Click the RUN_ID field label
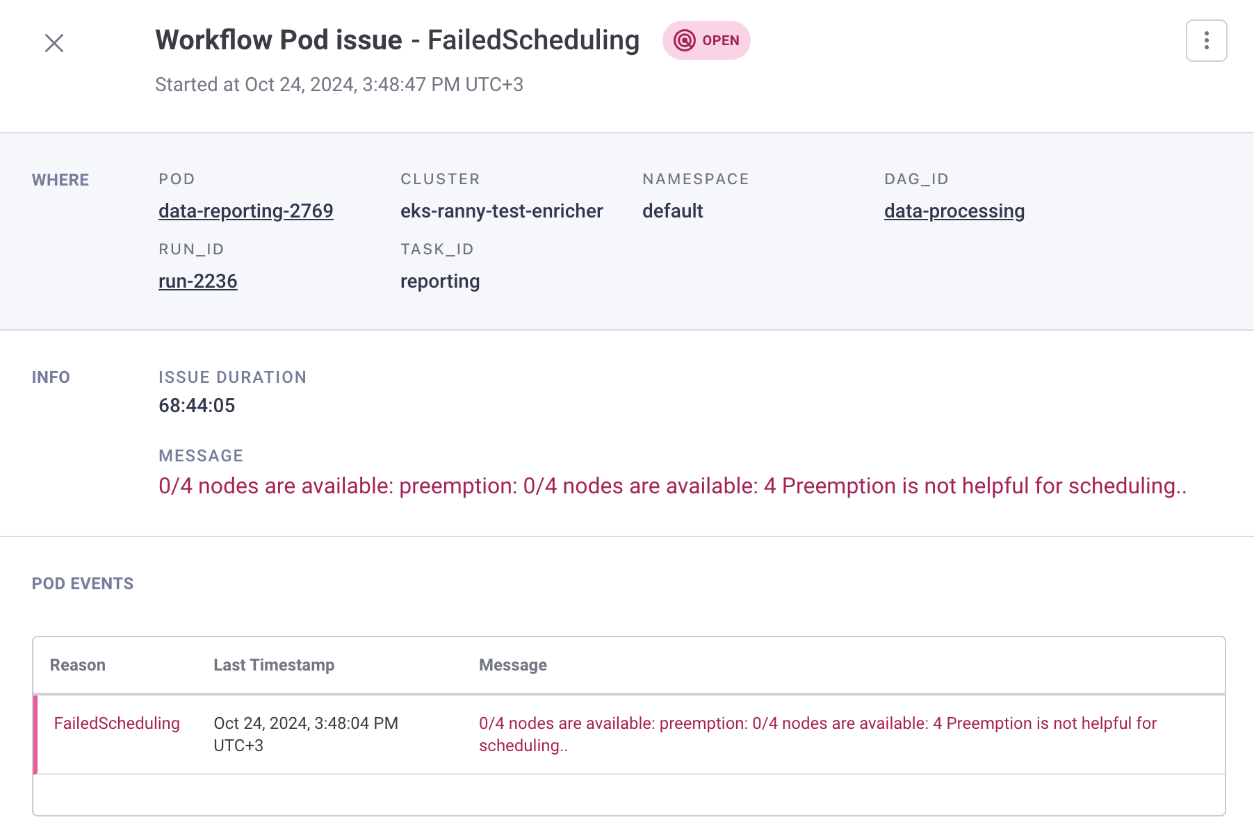1254x838 pixels. pyautogui.click(x=191, y=249)
